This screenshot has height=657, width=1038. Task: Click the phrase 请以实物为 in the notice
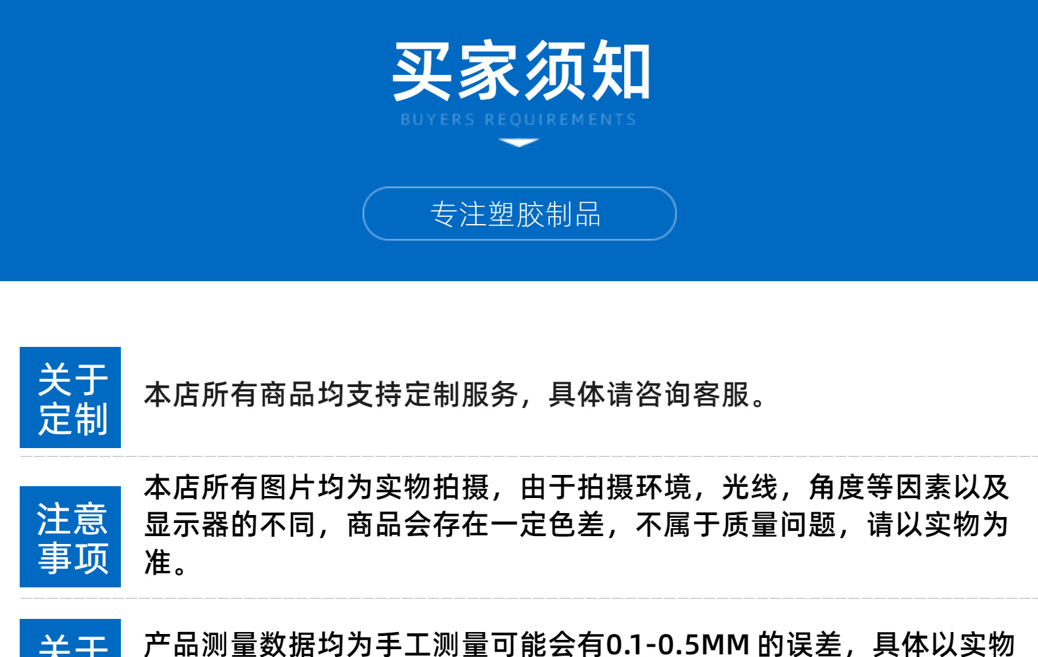[x=937, y=525]
